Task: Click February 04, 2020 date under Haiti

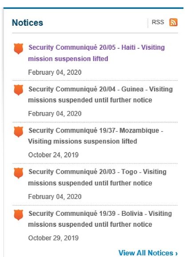Action: point(55,72)
